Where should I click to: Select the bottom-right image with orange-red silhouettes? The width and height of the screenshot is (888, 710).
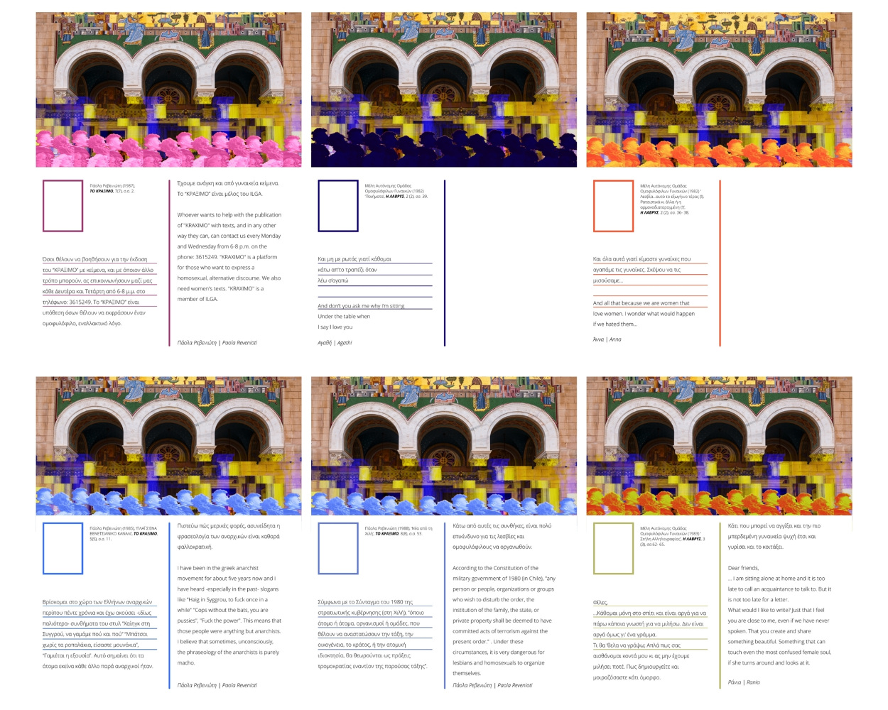coord(719,446)
